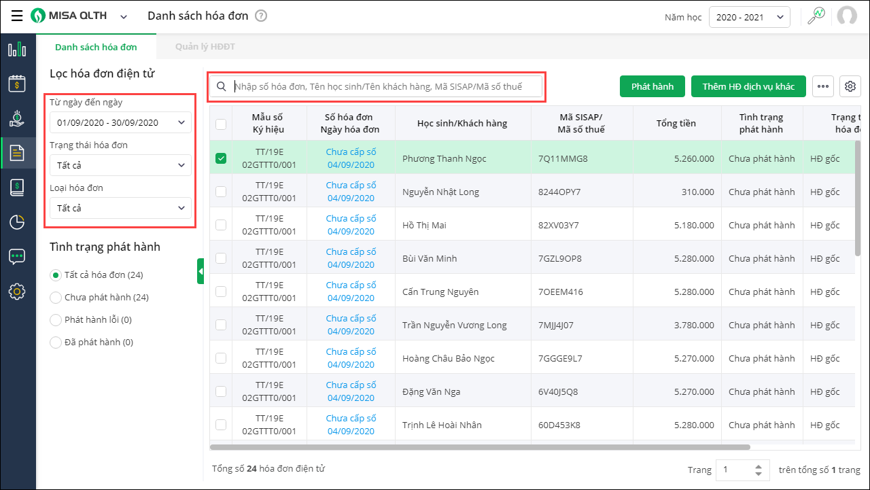Open the dashboard chart icon in sidebar
Viewport: 870px width, 490px height.
pyautogui.click(x=17, y=50)
